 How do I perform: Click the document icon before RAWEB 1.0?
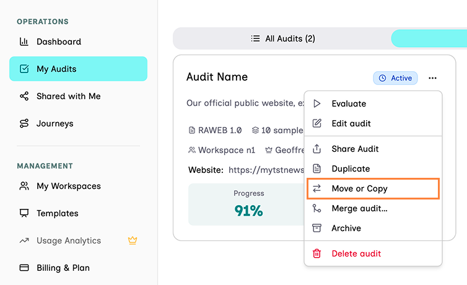click(192, 131)
